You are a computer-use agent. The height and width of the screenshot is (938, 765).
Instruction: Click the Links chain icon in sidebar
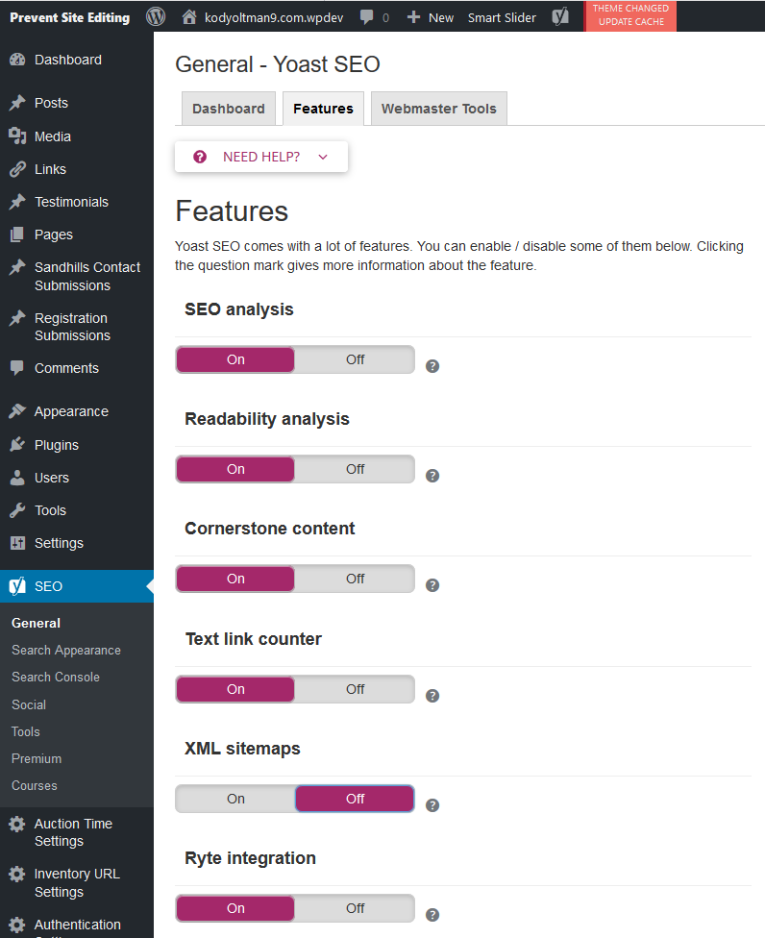click(x=17, y=169)
